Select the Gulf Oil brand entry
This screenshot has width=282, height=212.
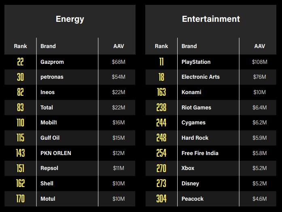click(50, 138)
